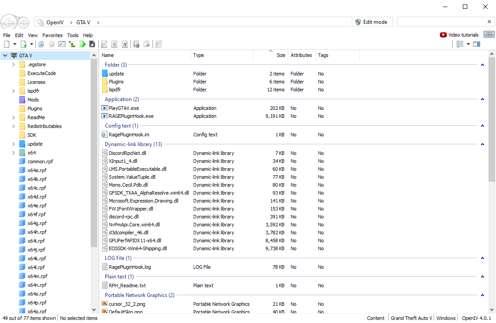Click the red and green blocks toolbar icon
Image resolution: width=496 pixels, height=323 pixels.
click(72, 44)
